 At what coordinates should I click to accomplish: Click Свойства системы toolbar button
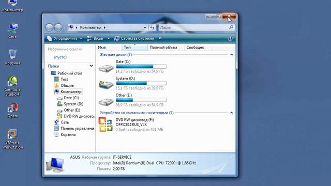tap(134, 39)
